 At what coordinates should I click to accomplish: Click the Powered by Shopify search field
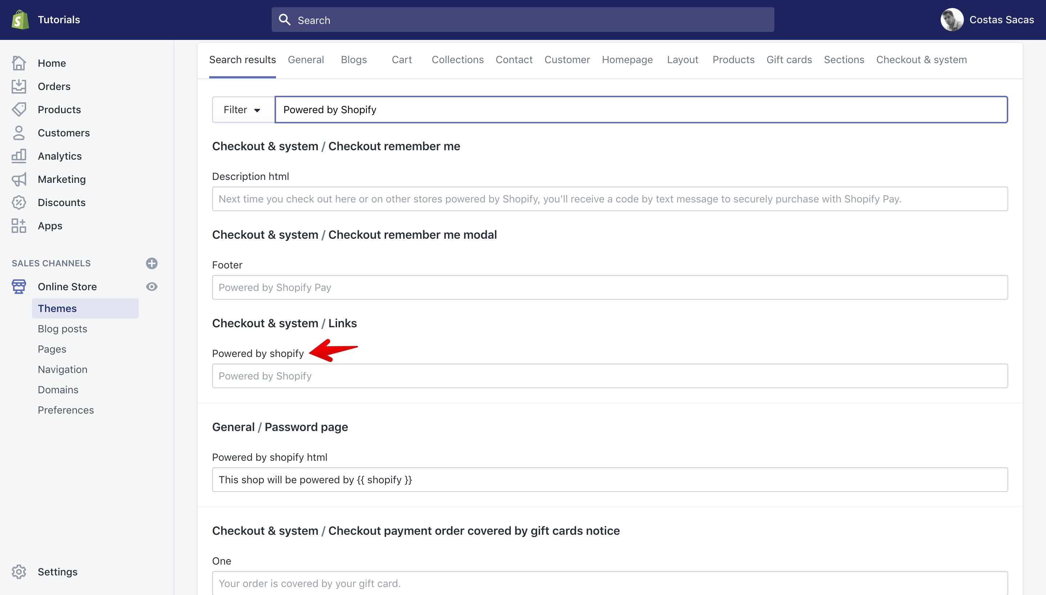point(641,110)
